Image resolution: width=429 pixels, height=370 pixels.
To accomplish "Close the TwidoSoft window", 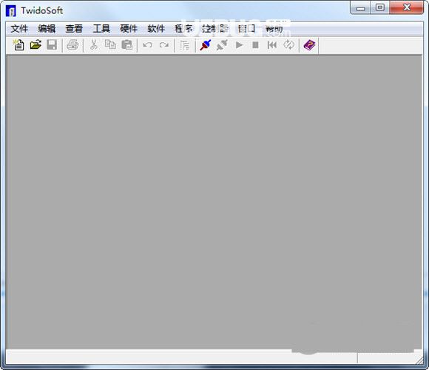I will coord(407,7).
